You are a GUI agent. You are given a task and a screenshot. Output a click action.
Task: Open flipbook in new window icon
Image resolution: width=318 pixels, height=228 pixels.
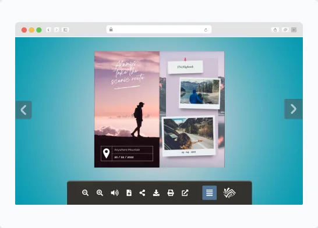pyautogui.click(x=185, y=193)
